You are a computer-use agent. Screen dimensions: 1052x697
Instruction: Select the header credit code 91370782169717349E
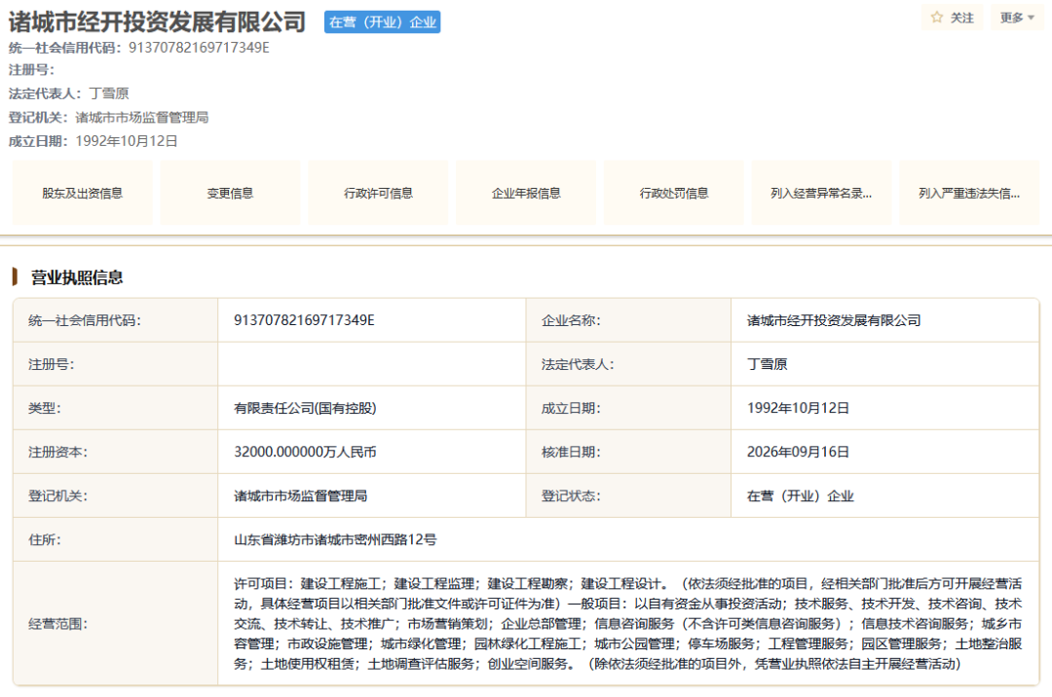click(x=200, y=48)
